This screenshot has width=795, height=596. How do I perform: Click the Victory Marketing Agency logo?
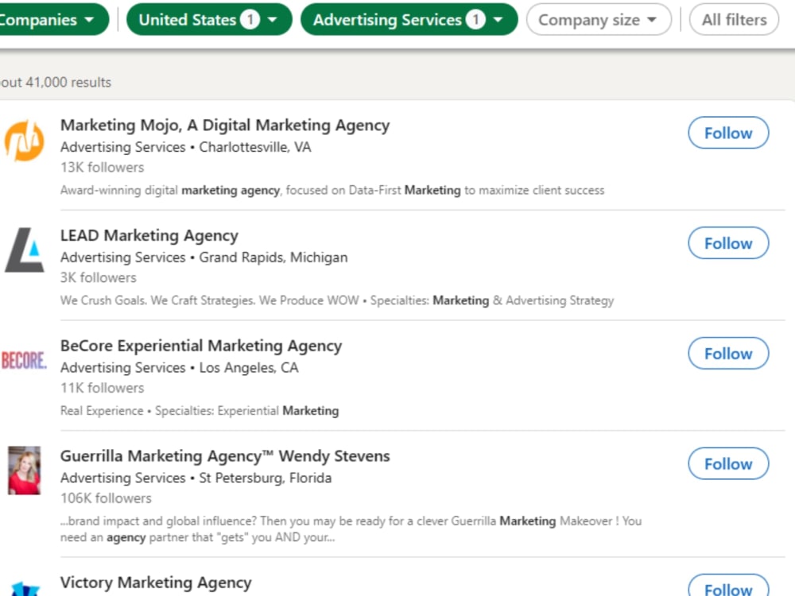pos(25,589)
